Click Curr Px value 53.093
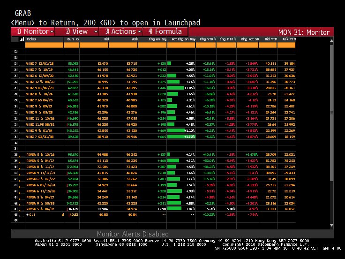Image resolution: width=345 pixels, height=259 pixels. coord(73,64)
